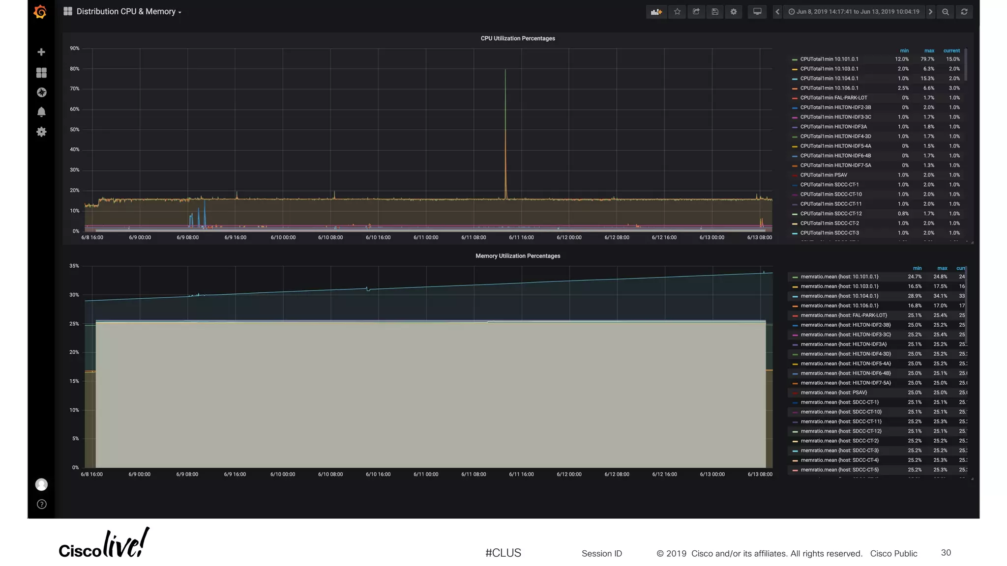
Task: Open the Dashboards grid icon in sidebar
Action: pyautogui.click(x=41, y=73)
